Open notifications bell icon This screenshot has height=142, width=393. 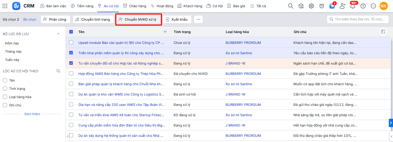[353, 6]
